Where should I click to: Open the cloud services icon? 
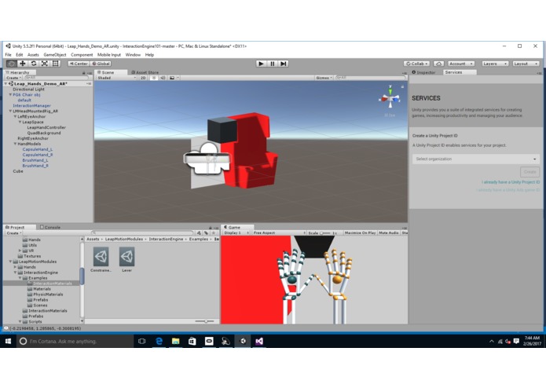tap(438, 64)
